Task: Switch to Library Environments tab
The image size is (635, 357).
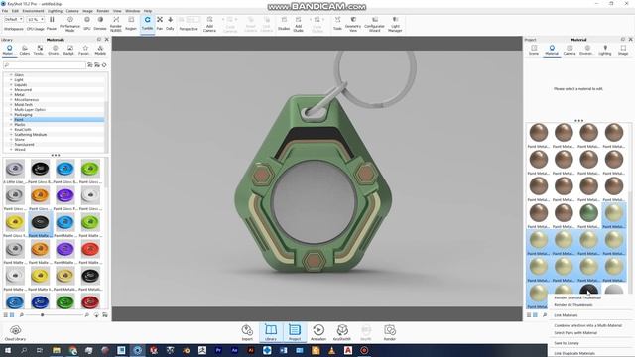Action: point(55,51)
